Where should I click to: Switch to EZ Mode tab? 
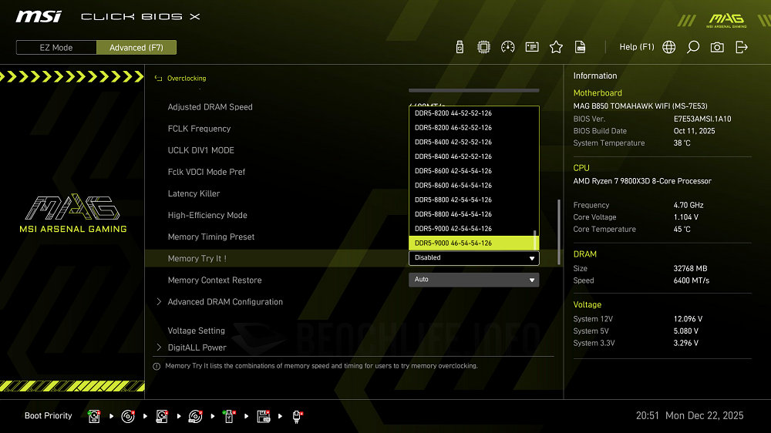(x=56, y=48)
